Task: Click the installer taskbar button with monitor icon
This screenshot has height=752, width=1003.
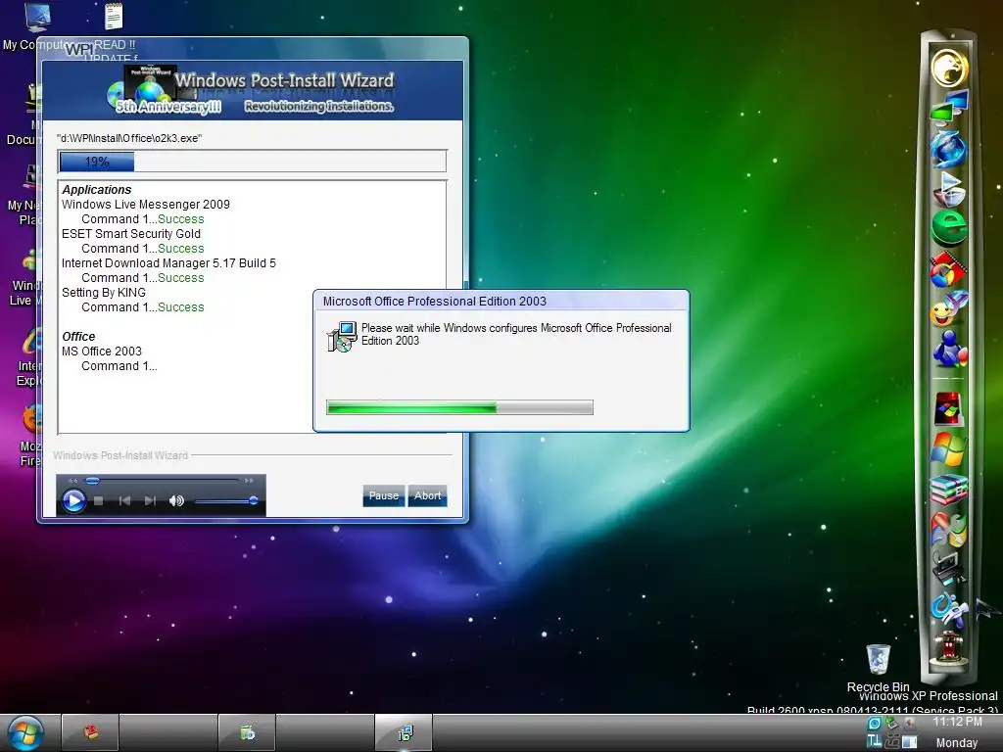Action: point(404,732)
